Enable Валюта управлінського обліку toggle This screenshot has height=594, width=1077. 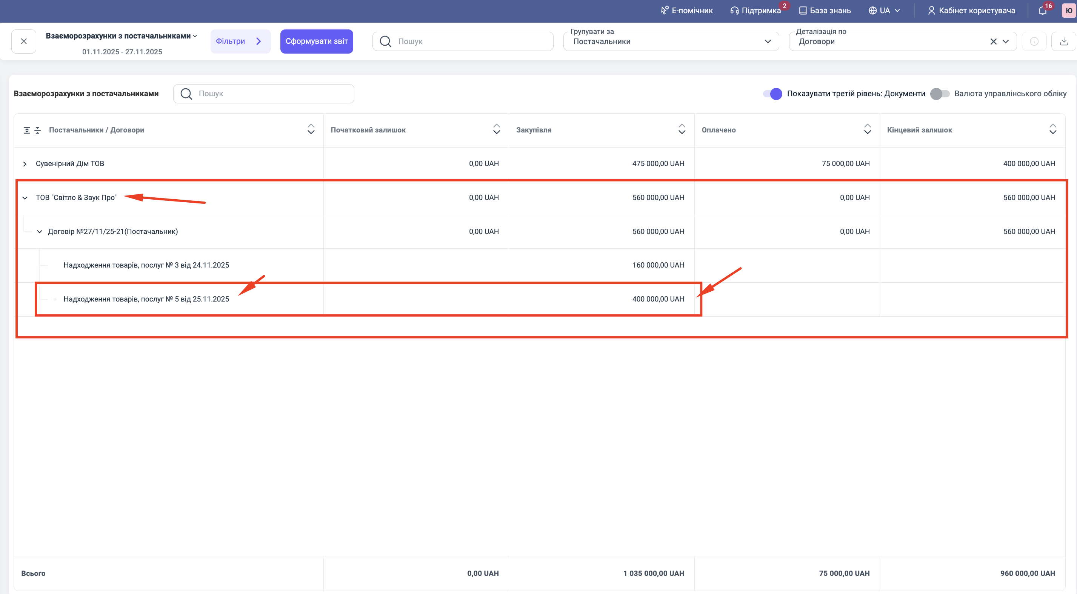939,94
